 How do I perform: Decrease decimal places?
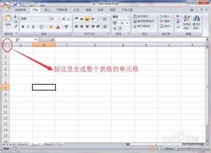[x=120, y=28]
